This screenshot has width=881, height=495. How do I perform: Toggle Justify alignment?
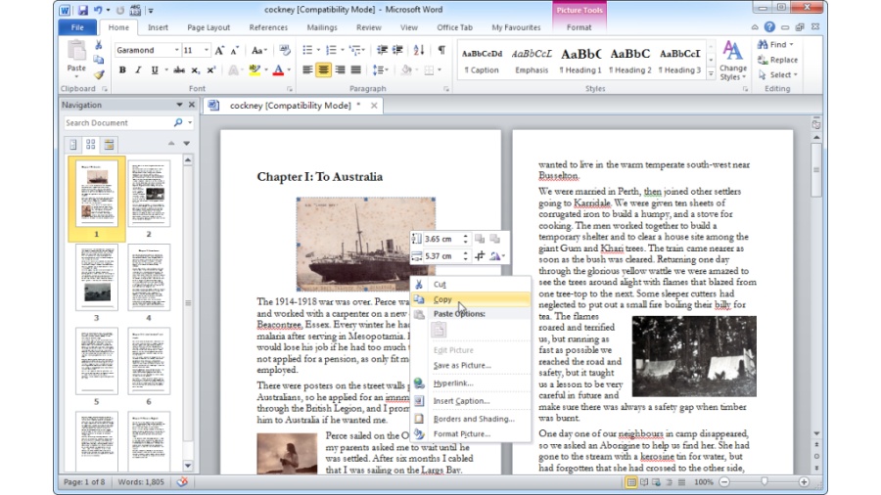[x=355, y=70]
